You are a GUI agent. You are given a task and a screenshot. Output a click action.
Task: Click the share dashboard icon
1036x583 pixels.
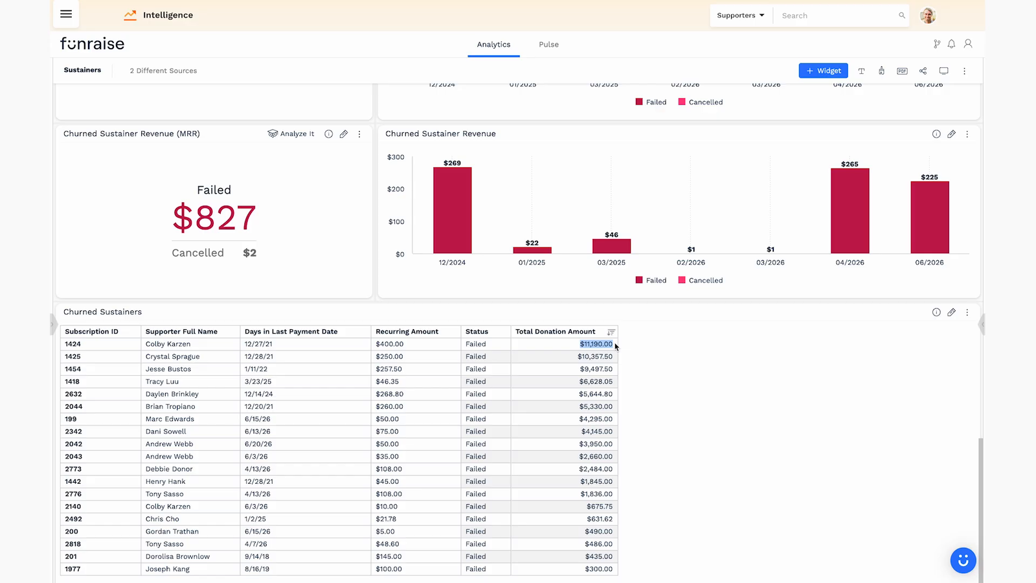[923, 71]
